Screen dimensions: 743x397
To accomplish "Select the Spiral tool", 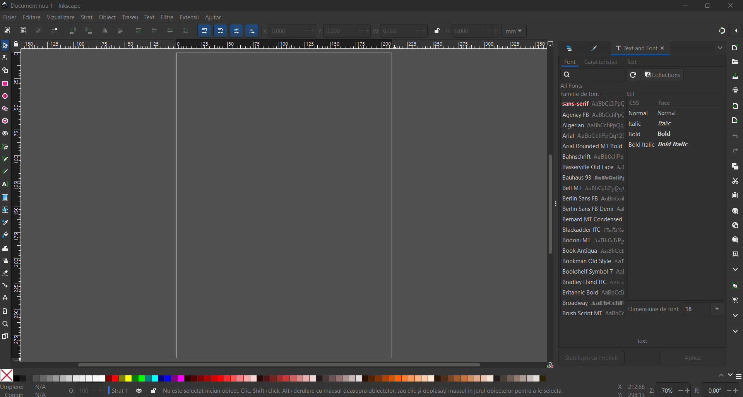I will pos(5,133).
